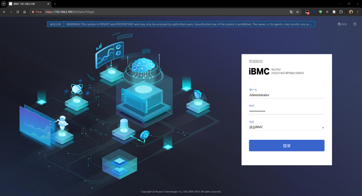Click the document page extension icon
The width and height of the screenshot is (362, 196).
[x=334, y=12]
